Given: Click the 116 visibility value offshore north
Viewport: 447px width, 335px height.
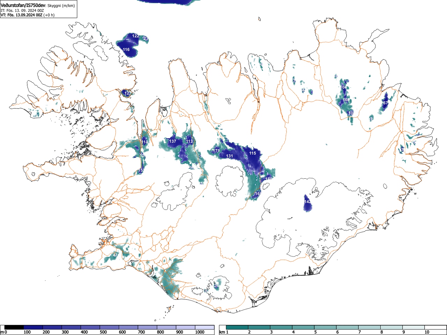Looking at the screenshot, I should [126, 50].
